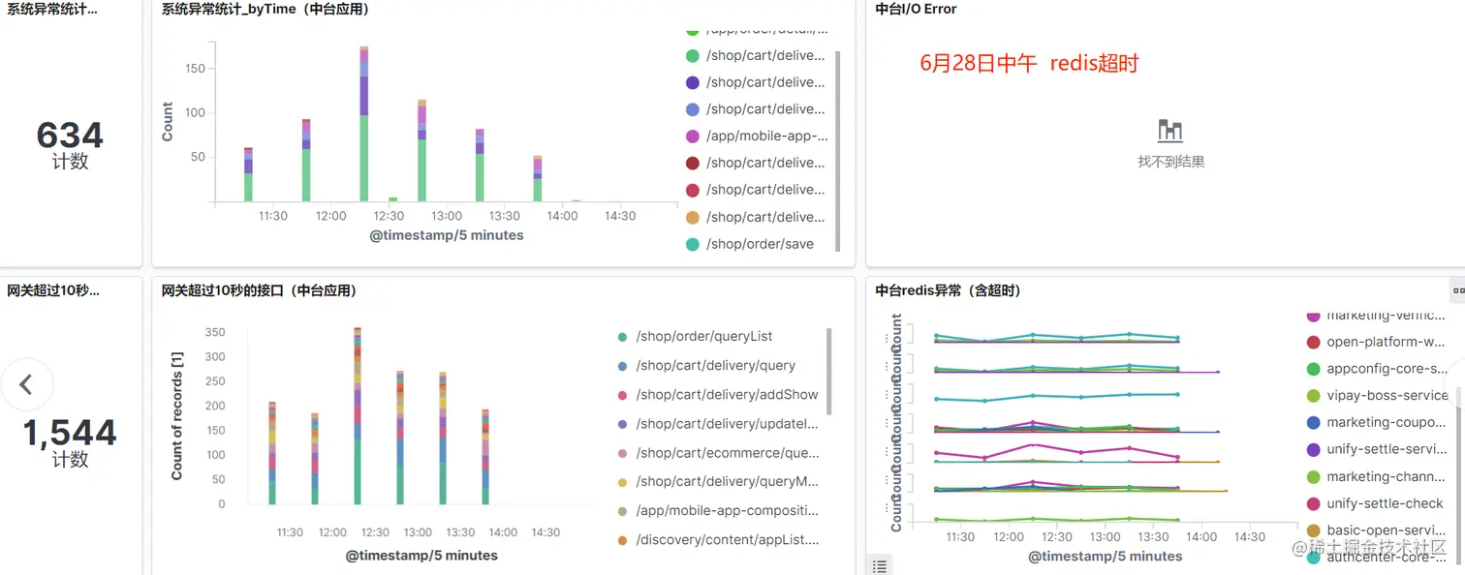Click the 中台I/O Error panel title

click(x=916, y=9)
